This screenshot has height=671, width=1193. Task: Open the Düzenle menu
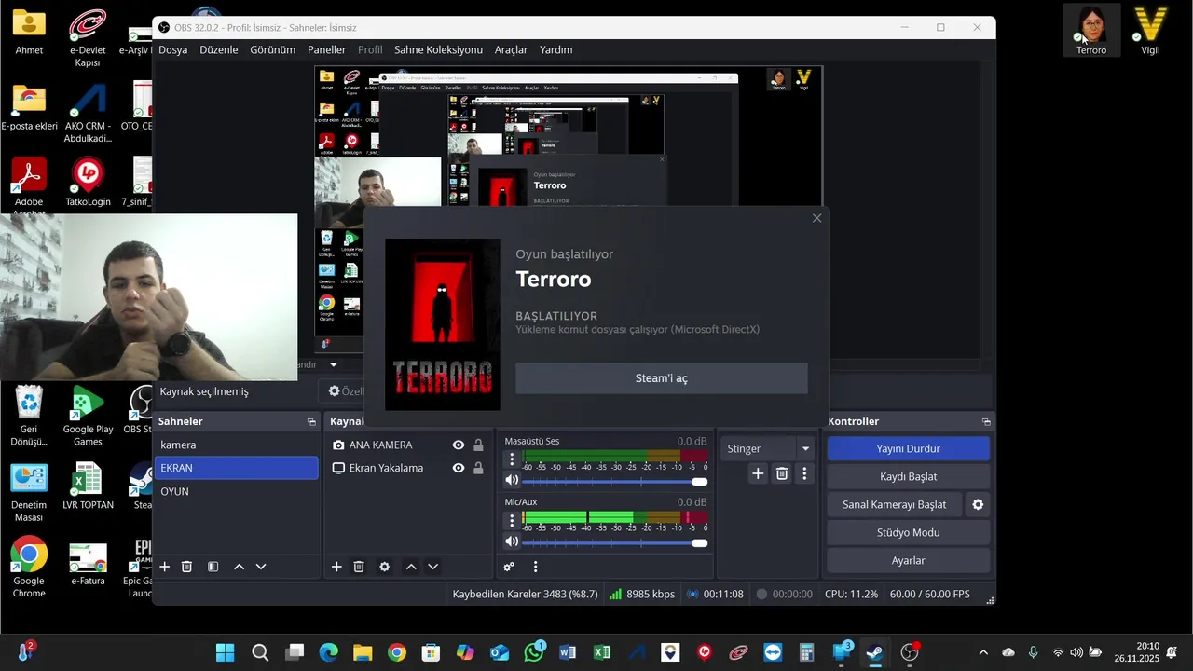coord(219,49)
